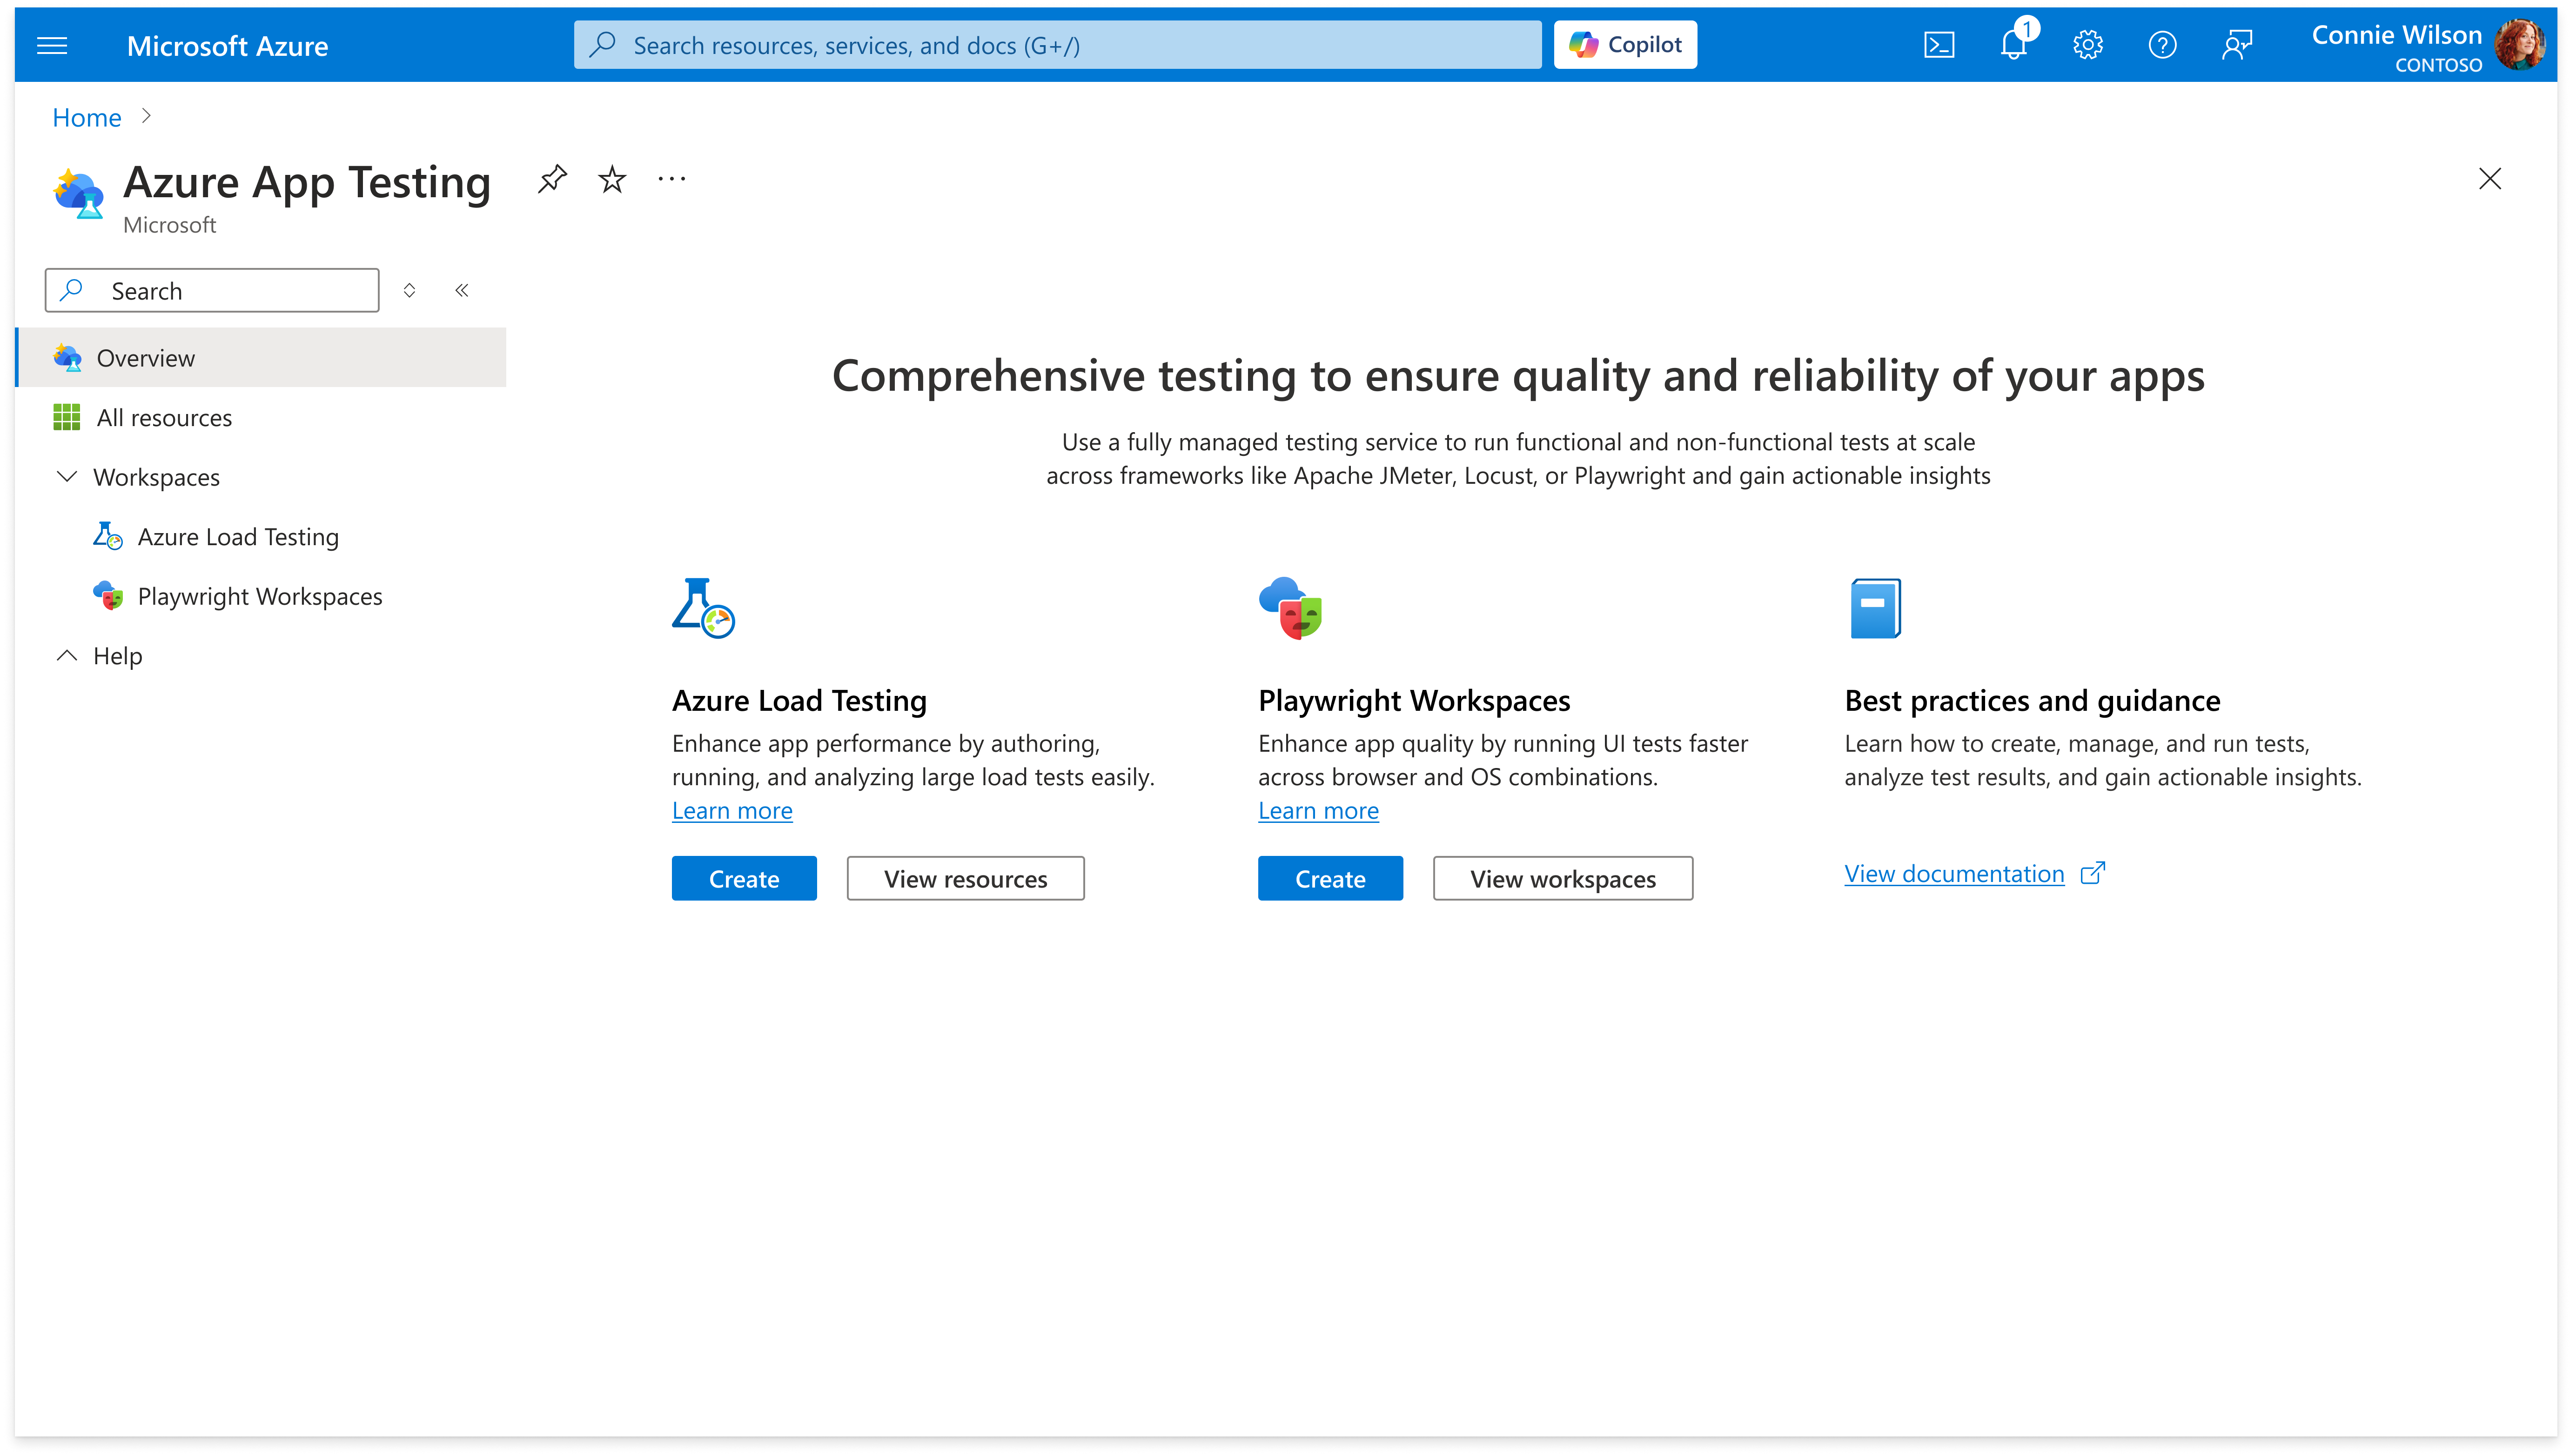Collapse the Help section
The height and width of the screenshot is (1456, 2570).
(66, 656)
